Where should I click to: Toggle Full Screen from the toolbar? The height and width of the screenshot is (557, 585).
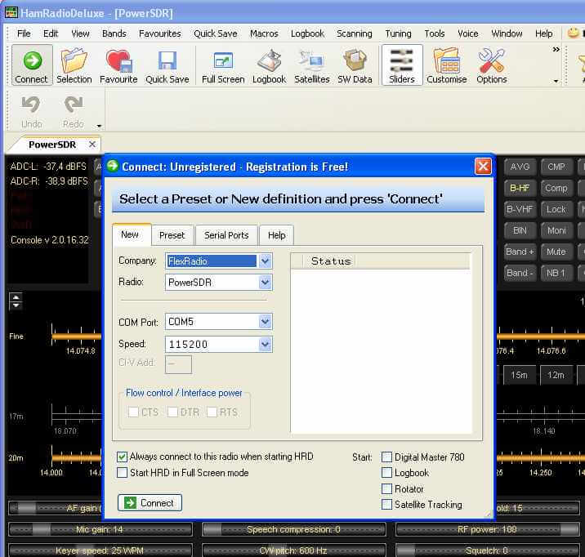[x=223, y=65]
